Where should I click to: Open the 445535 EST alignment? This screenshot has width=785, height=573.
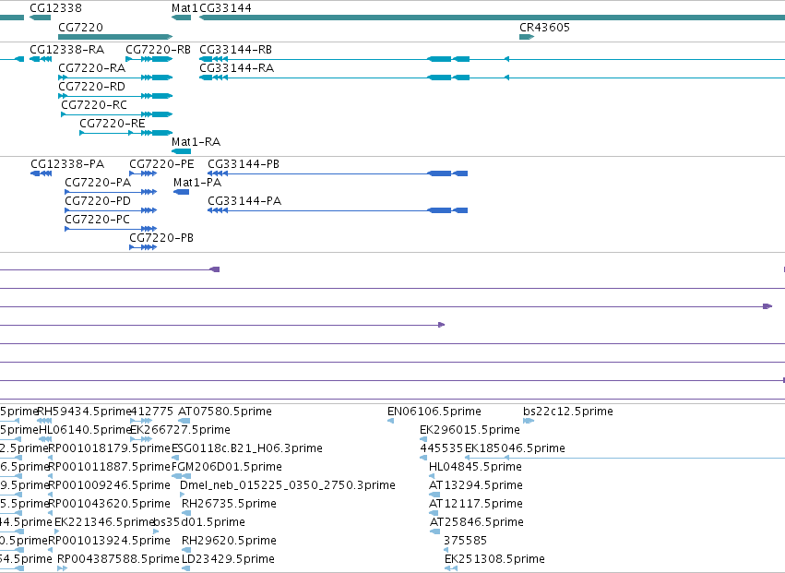pyautogui.click(x=423, y=458)
